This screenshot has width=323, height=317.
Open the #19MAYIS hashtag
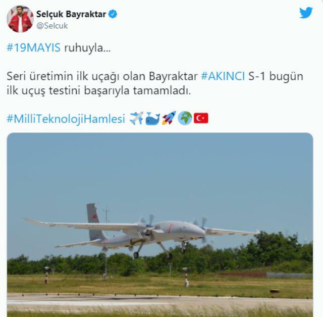pyautogui.click(x=34, y=48)
